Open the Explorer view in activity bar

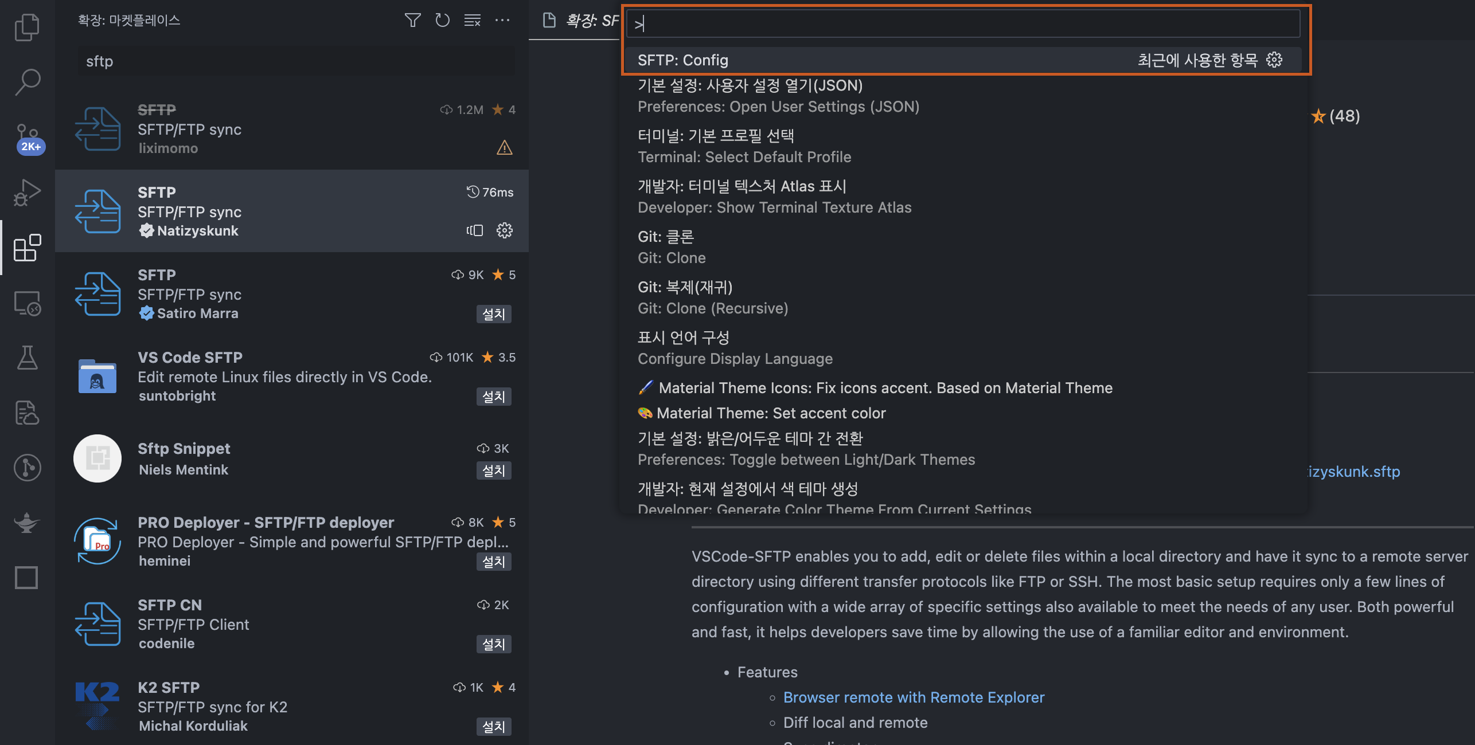[27, 27]
